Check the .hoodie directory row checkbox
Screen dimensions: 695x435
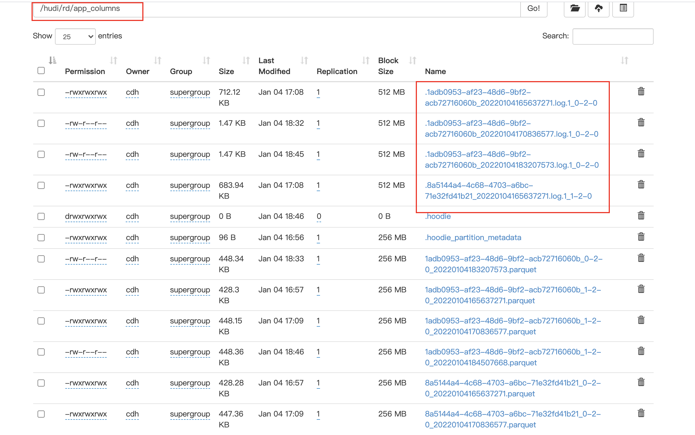41,216
